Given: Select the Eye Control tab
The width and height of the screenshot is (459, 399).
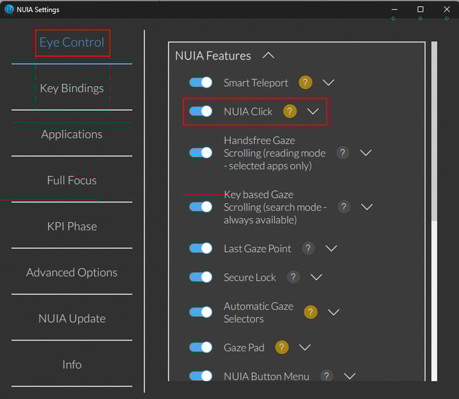Looking at the screenshot, I should [72, 43].
